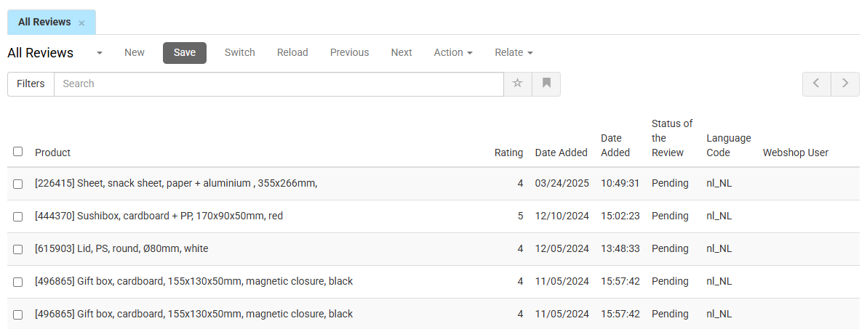This screenshot has width=867, height=329.
Task: Expand the Relate dropdown menu
Action: pyautogui.click(x=514, y=52)
